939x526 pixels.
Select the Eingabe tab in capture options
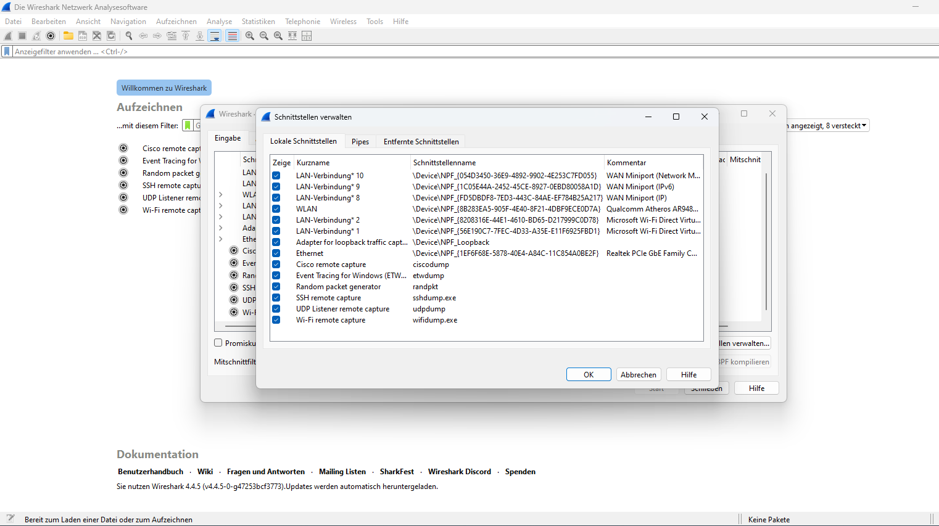[228, 138]
